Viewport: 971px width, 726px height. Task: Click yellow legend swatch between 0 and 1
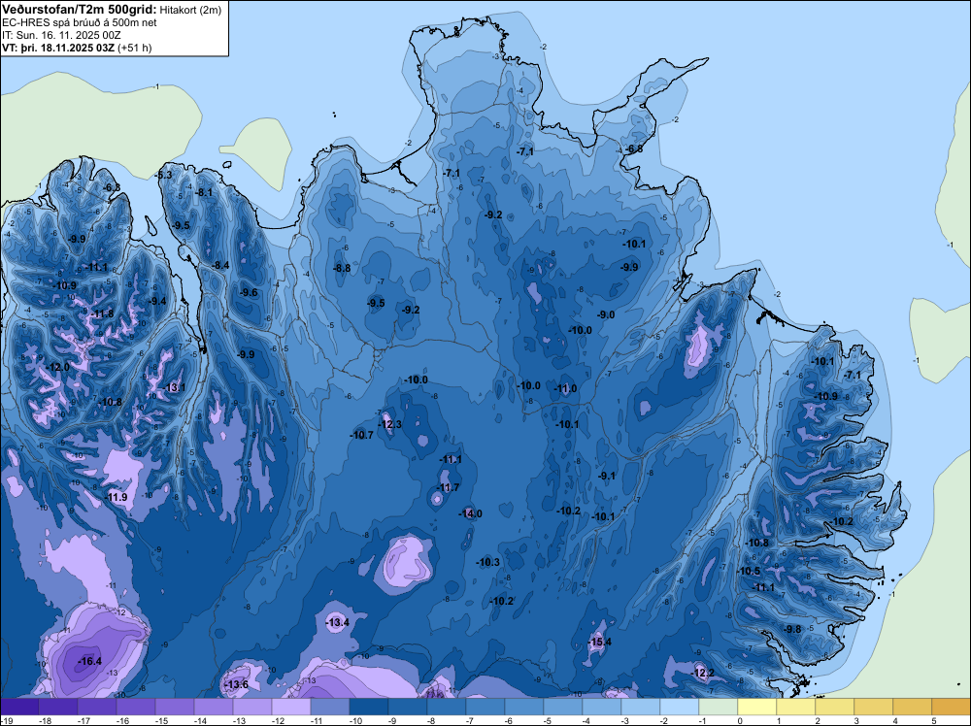[x=756, y=707]
